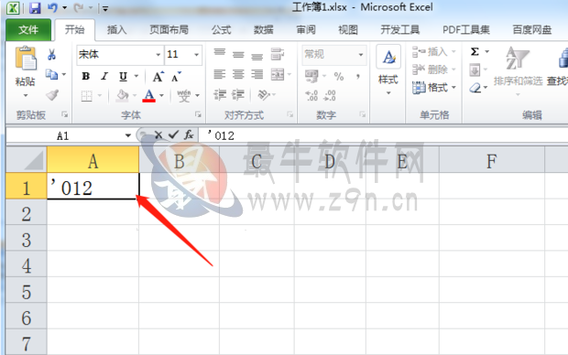Image resolution: width=568 pixels, height=355 pixels.
Task: Open the font name dropdown 宋体
Action: (x=158, y=55)
